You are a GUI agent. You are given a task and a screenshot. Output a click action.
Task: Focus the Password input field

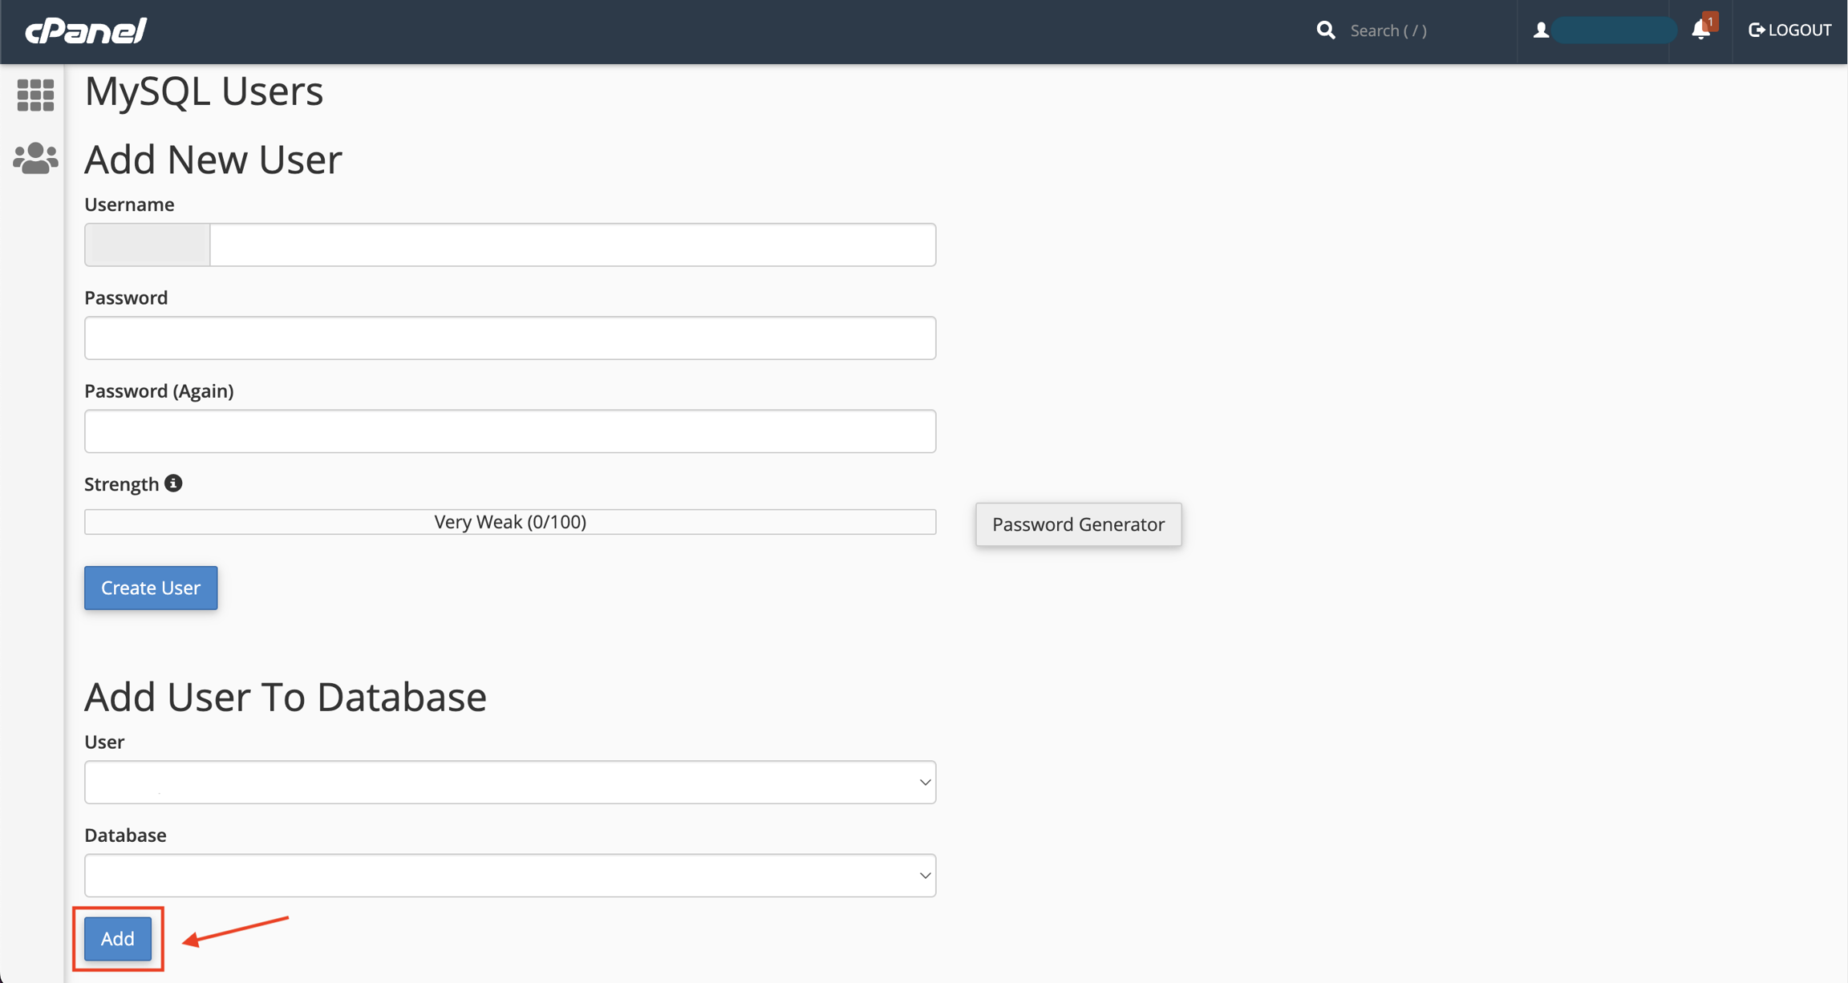click(x=510, y=338)
